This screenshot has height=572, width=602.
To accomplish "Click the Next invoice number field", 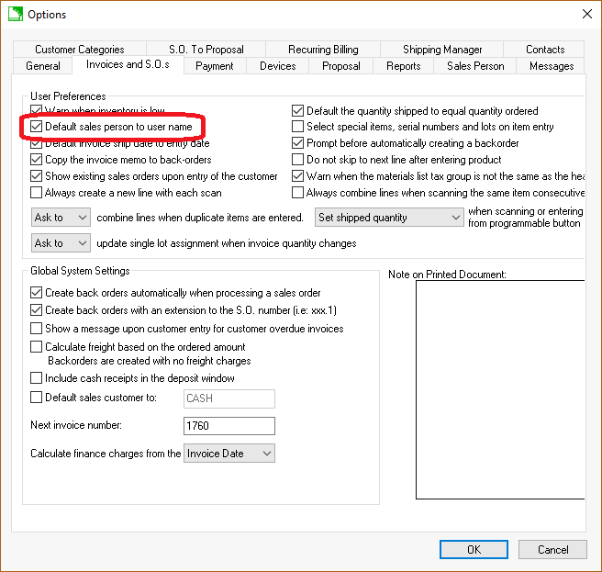I will (x=229, y=426).
